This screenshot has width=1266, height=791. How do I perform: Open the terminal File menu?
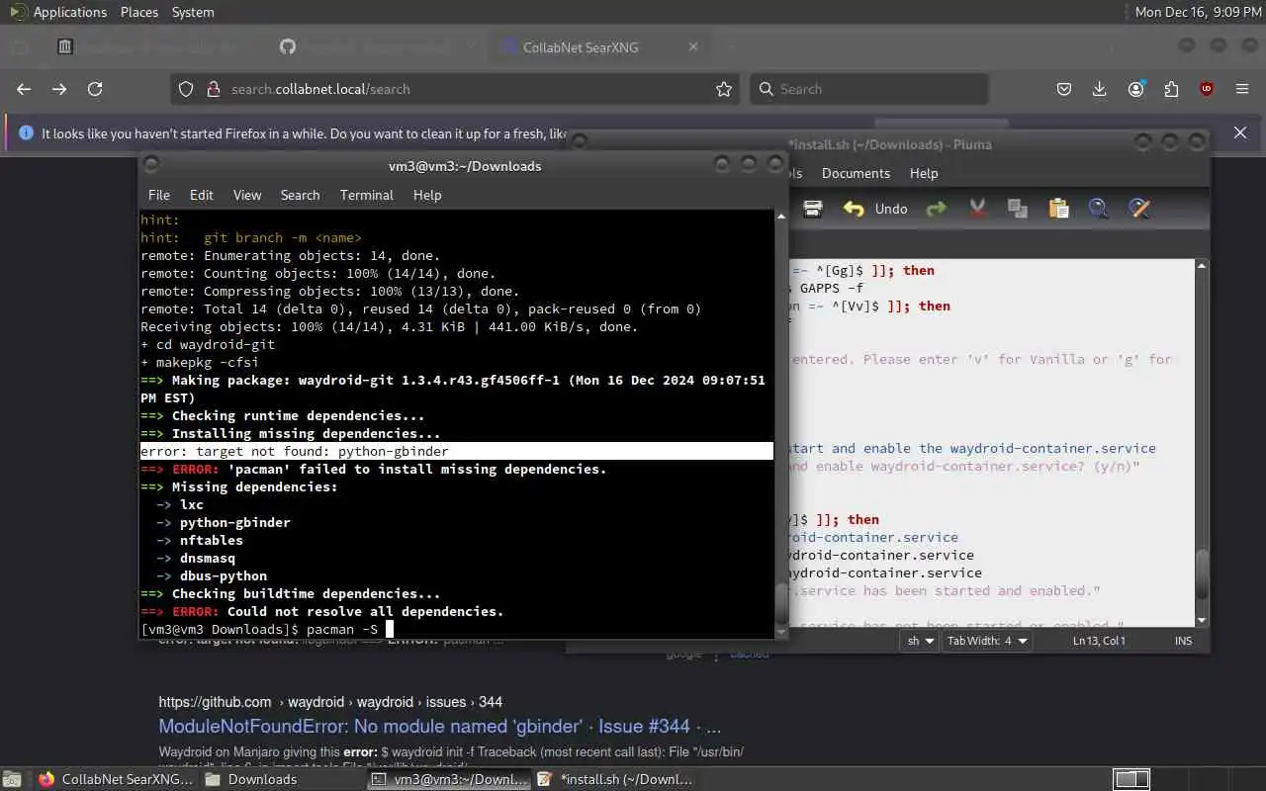[159, 195]
